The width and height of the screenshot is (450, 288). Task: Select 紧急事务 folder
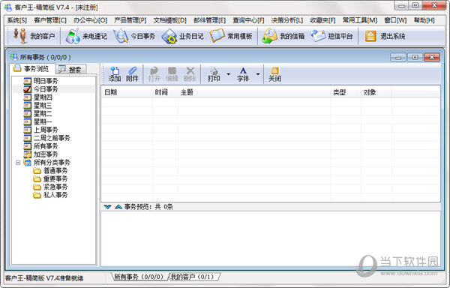55,187
